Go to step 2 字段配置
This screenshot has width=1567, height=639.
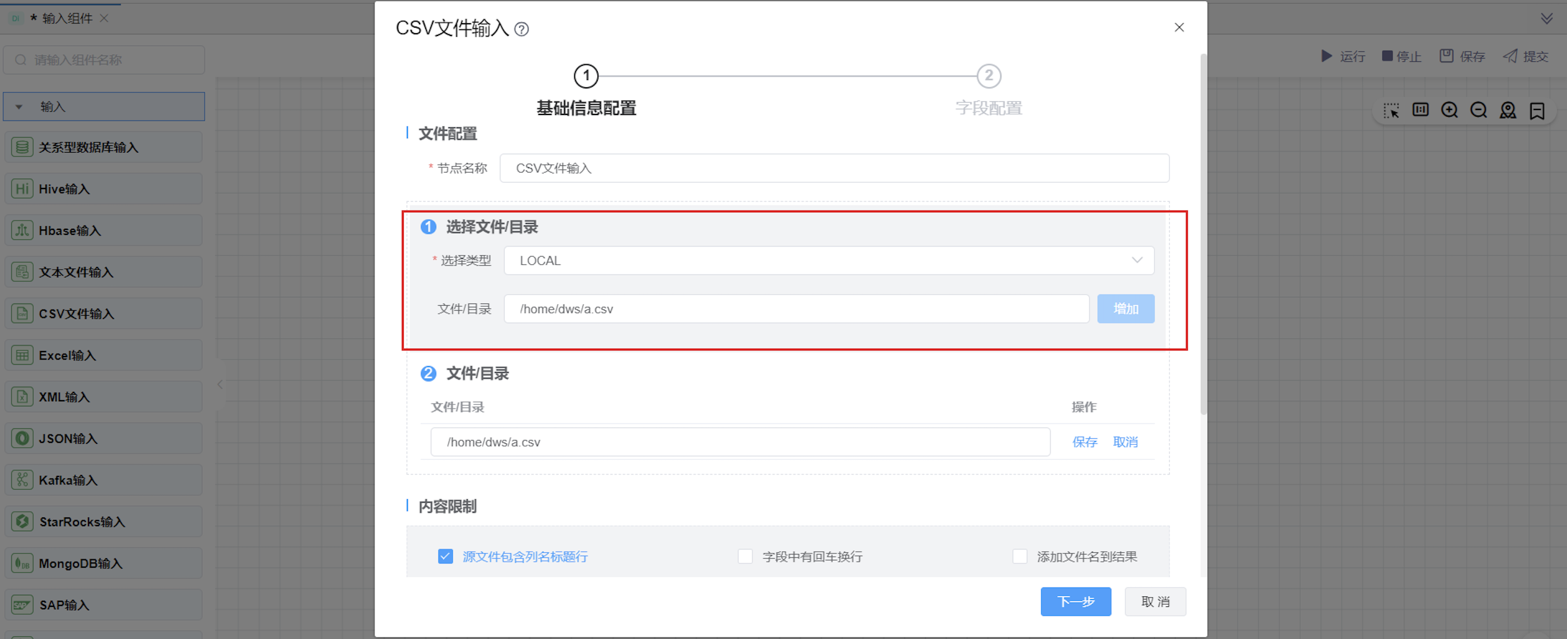(x=989, y=76)
